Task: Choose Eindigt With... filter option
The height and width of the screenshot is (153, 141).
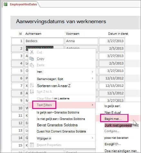Action: 113,144
